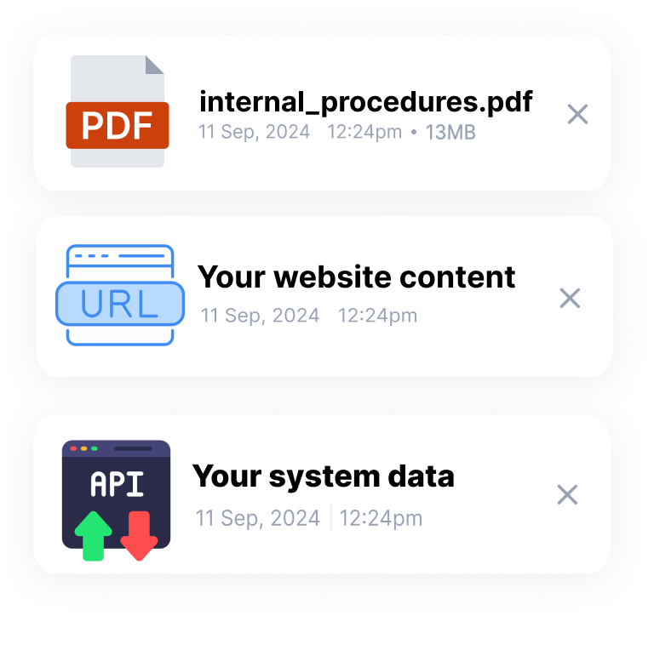This screenshot has width=654, height=650.
Task: Click the 12:24pm time on the PDF card
Action: [x=364, y=133]
